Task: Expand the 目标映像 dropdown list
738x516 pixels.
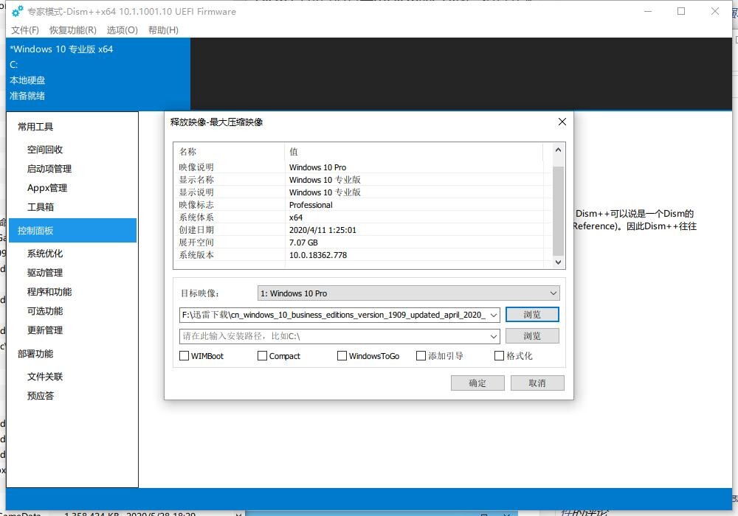Action: coord(553,293)
